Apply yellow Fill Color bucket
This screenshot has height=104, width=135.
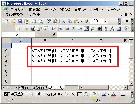click(94, 94)
